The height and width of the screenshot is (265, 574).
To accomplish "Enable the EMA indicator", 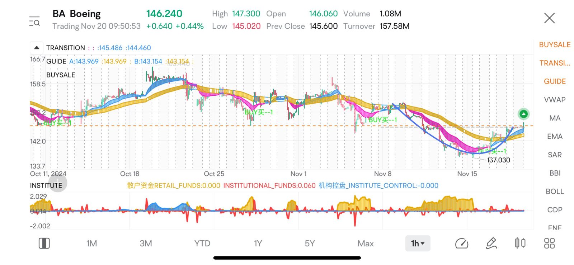I will click(x=555, y=136).
